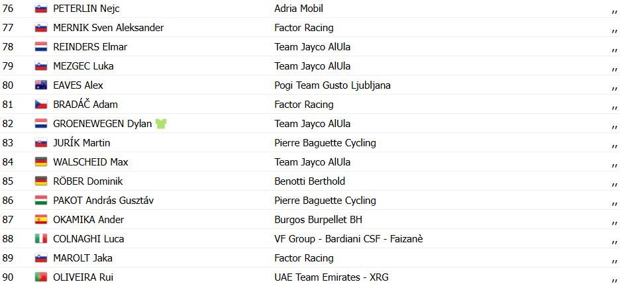Open the Pogi Team Gusto Ljubljana team link
Image resolution: width=622 pixels, height=284 pixels.
click(x=333, y=85)
